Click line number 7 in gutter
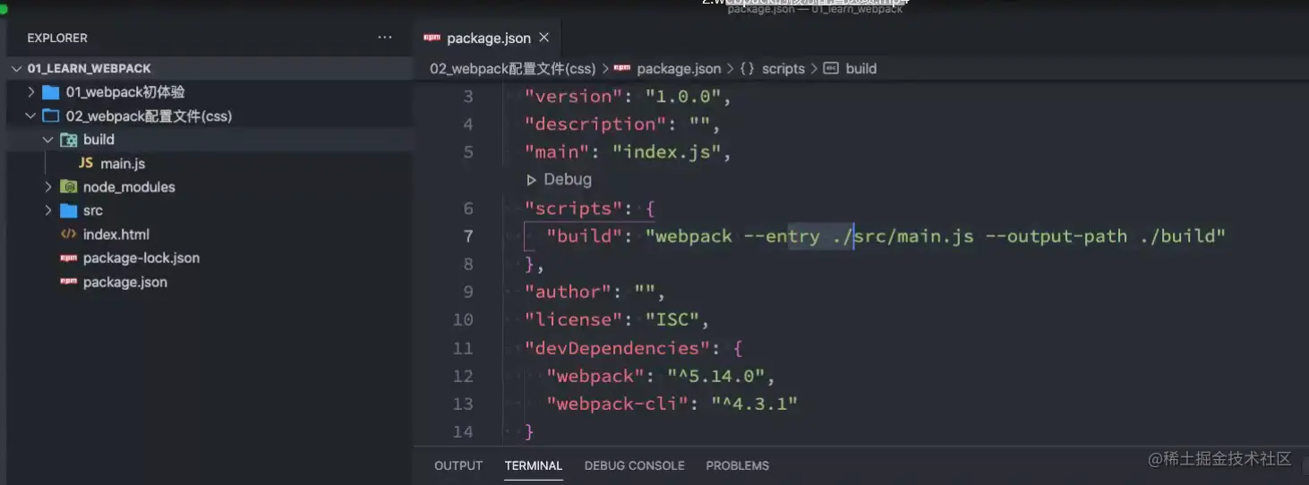Screen dimensions: 1309x485 pyautogui.click(x=468, y=236)
